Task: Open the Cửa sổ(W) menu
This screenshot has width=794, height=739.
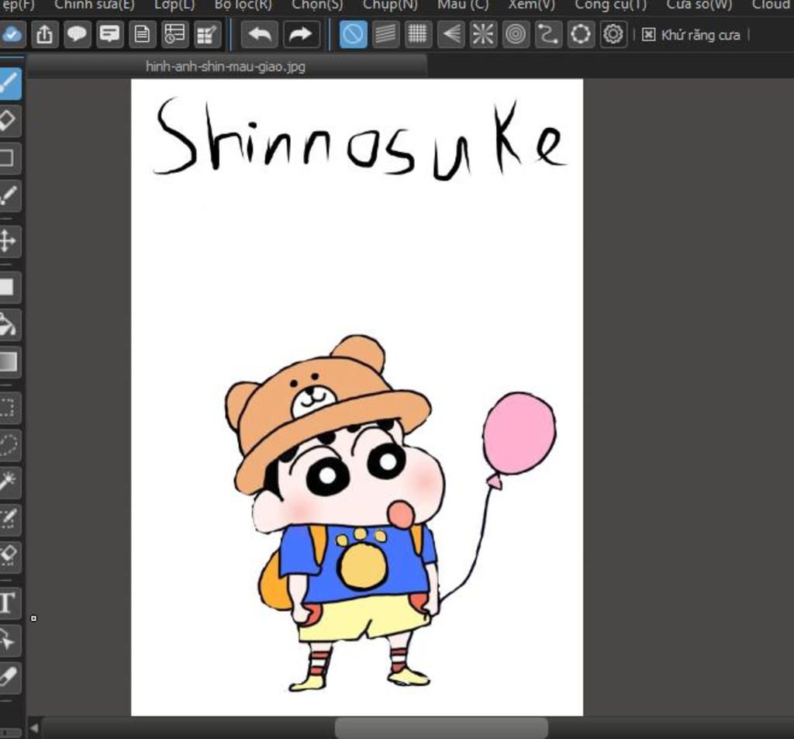Action: click(x=699, y=5)
